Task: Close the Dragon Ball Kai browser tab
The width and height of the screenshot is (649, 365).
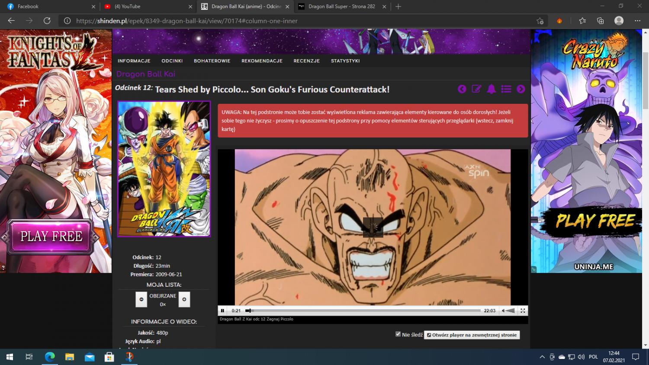Action: point(287,6)
